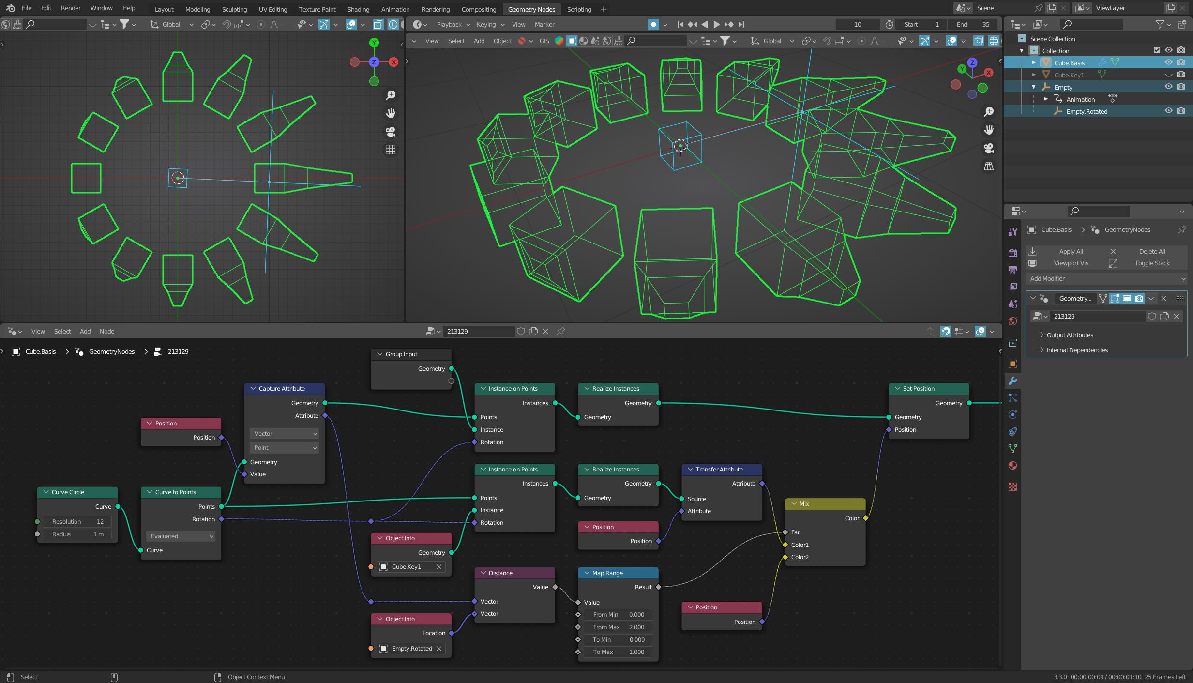Collapse the Mix node header
The image size is (1193, 683).
794,504
